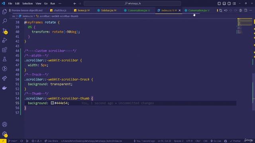
Task: Click the editor minimap
Action: [244, 26]
